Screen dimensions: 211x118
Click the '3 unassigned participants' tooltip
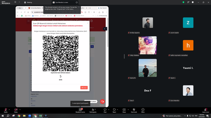tap(80, 103)
